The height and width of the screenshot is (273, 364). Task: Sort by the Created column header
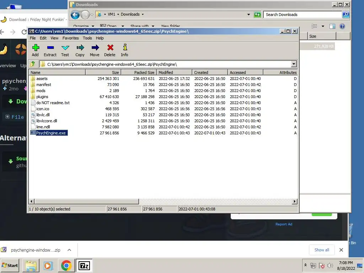[210, 73]
